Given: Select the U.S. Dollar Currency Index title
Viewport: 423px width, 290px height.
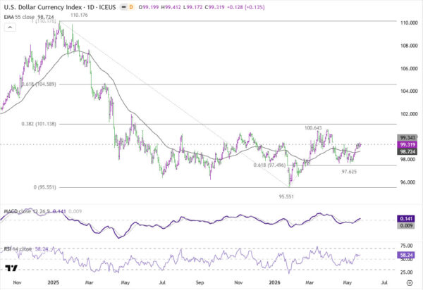Looking at the screenshot, I should pyautogui.click(x=42, y=7).
